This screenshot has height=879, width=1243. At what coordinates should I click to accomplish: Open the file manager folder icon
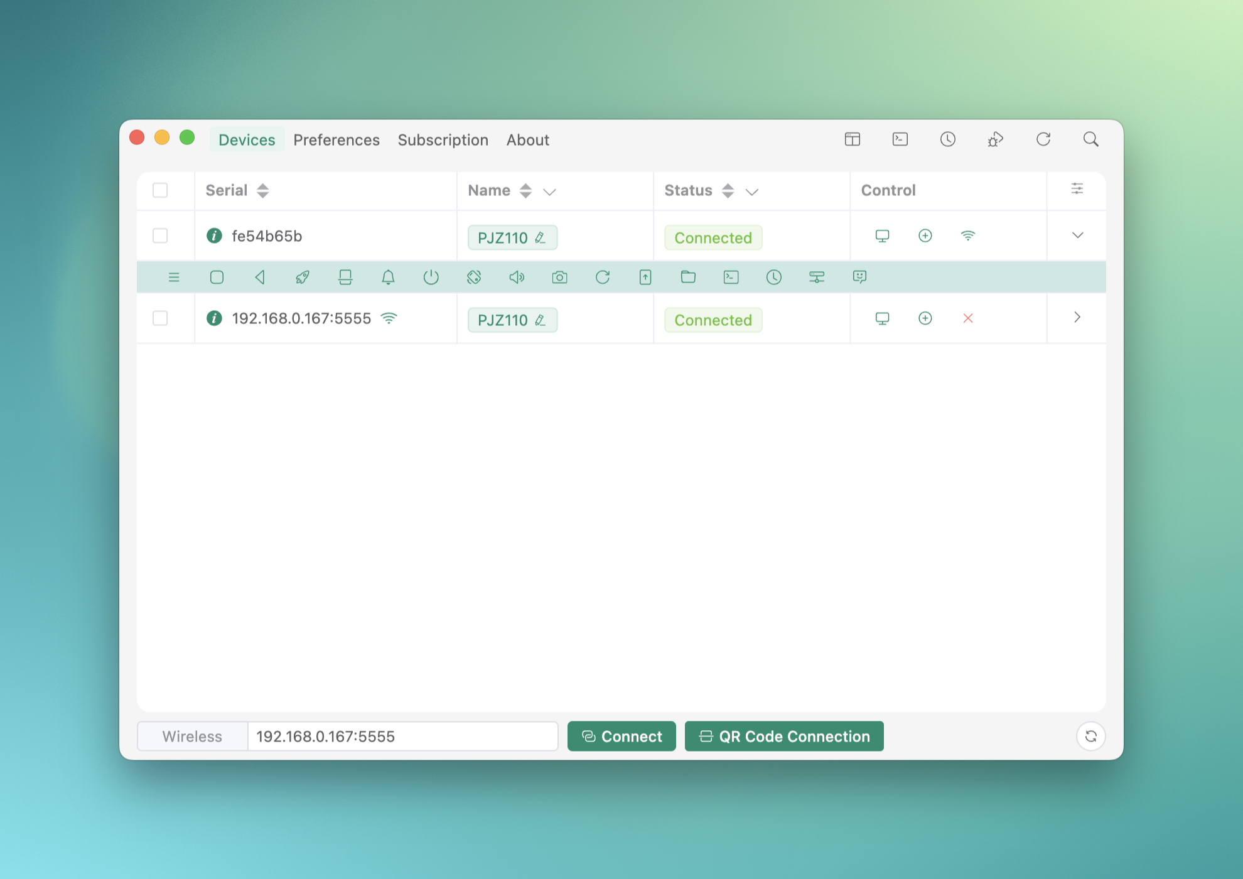pos(688,277)
